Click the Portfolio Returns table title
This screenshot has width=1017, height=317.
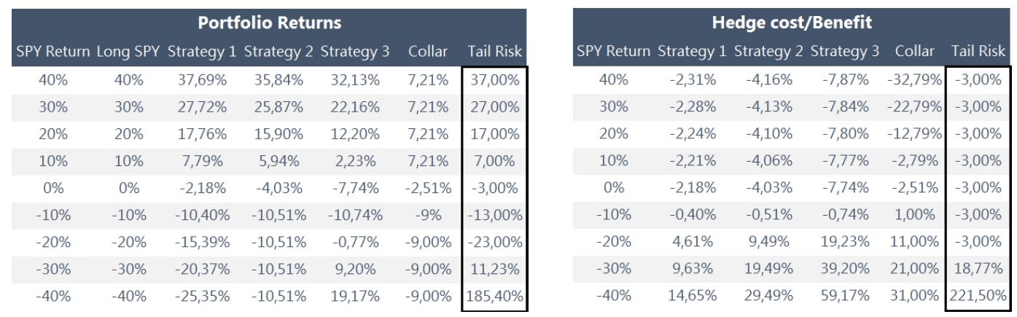(x=269, y=23)
